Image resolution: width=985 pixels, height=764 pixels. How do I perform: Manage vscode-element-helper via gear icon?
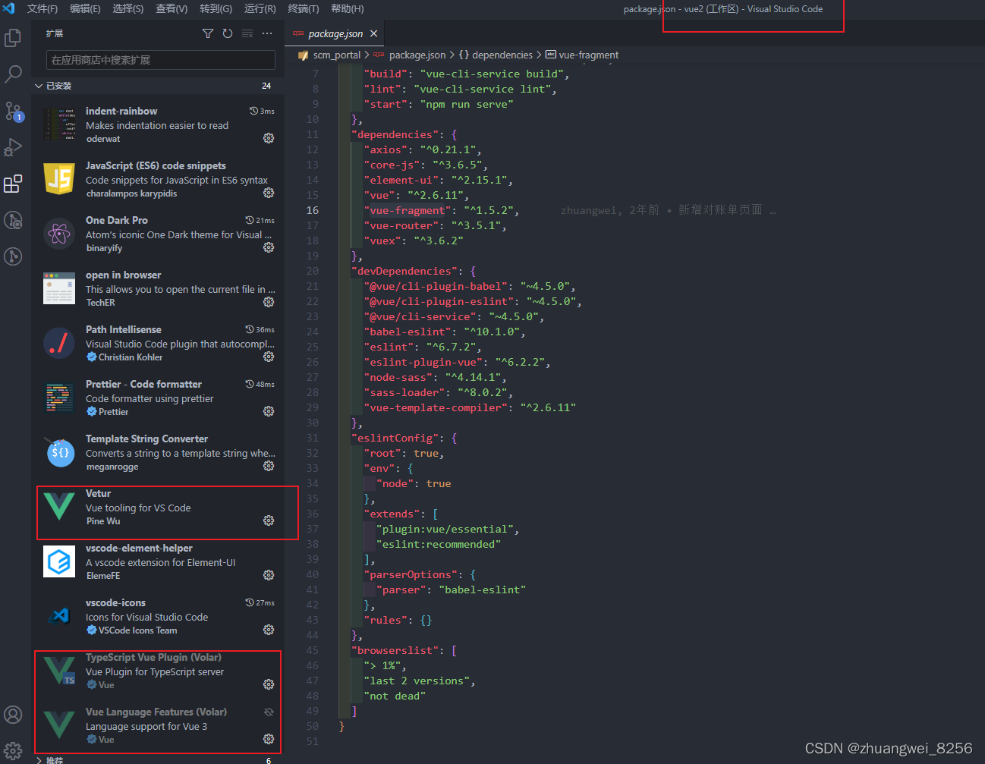[x=269, y=575]
